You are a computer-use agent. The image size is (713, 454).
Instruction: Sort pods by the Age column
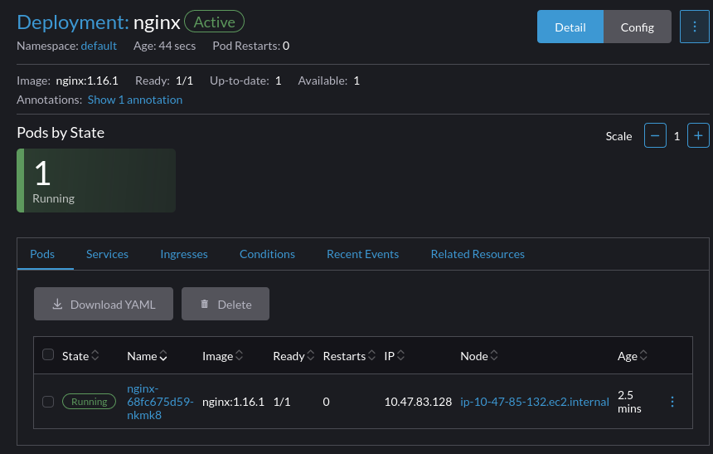632,356
